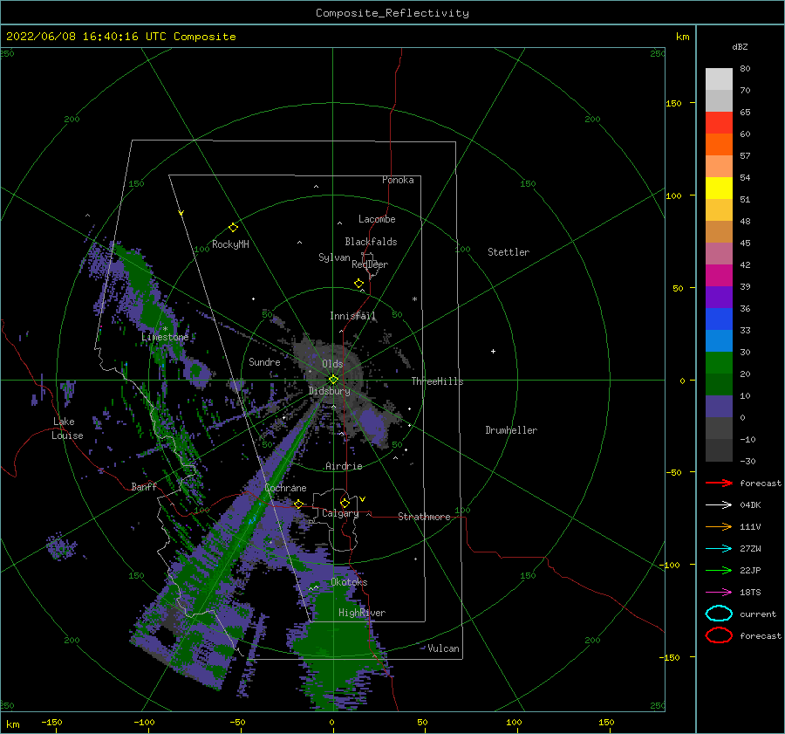Click the yellow diamond marker below RedDeer
The image size is (785, 734).
tap(359, 284)
